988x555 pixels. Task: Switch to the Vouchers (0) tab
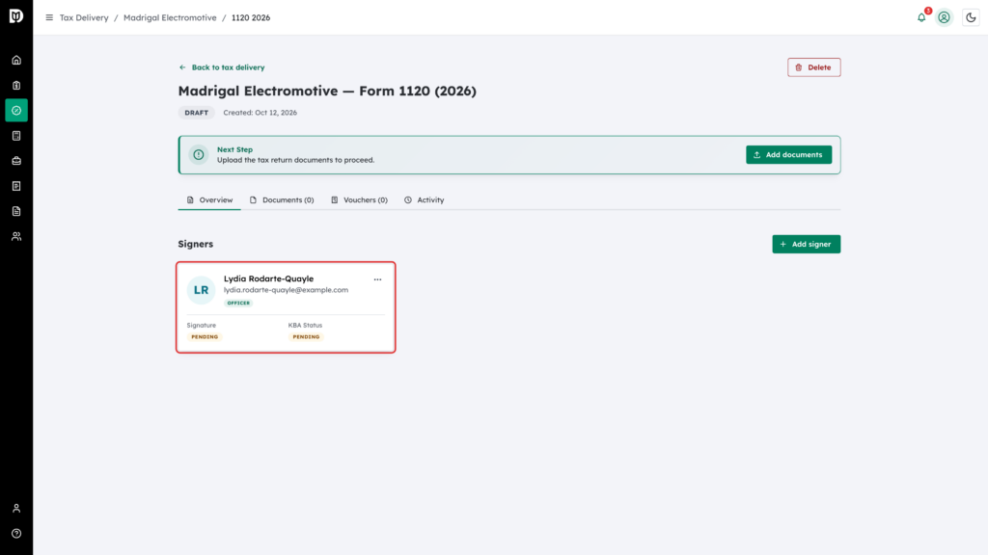pyautogui.click(x=359, y=200)
